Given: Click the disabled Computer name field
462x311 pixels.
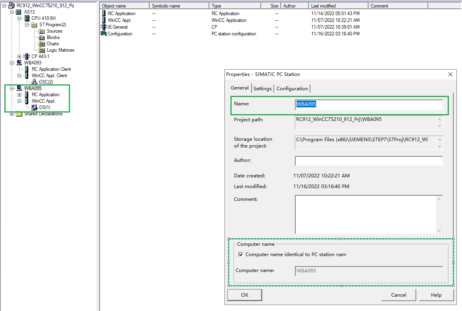Looking at the screenshot, I should pos(368,271).
